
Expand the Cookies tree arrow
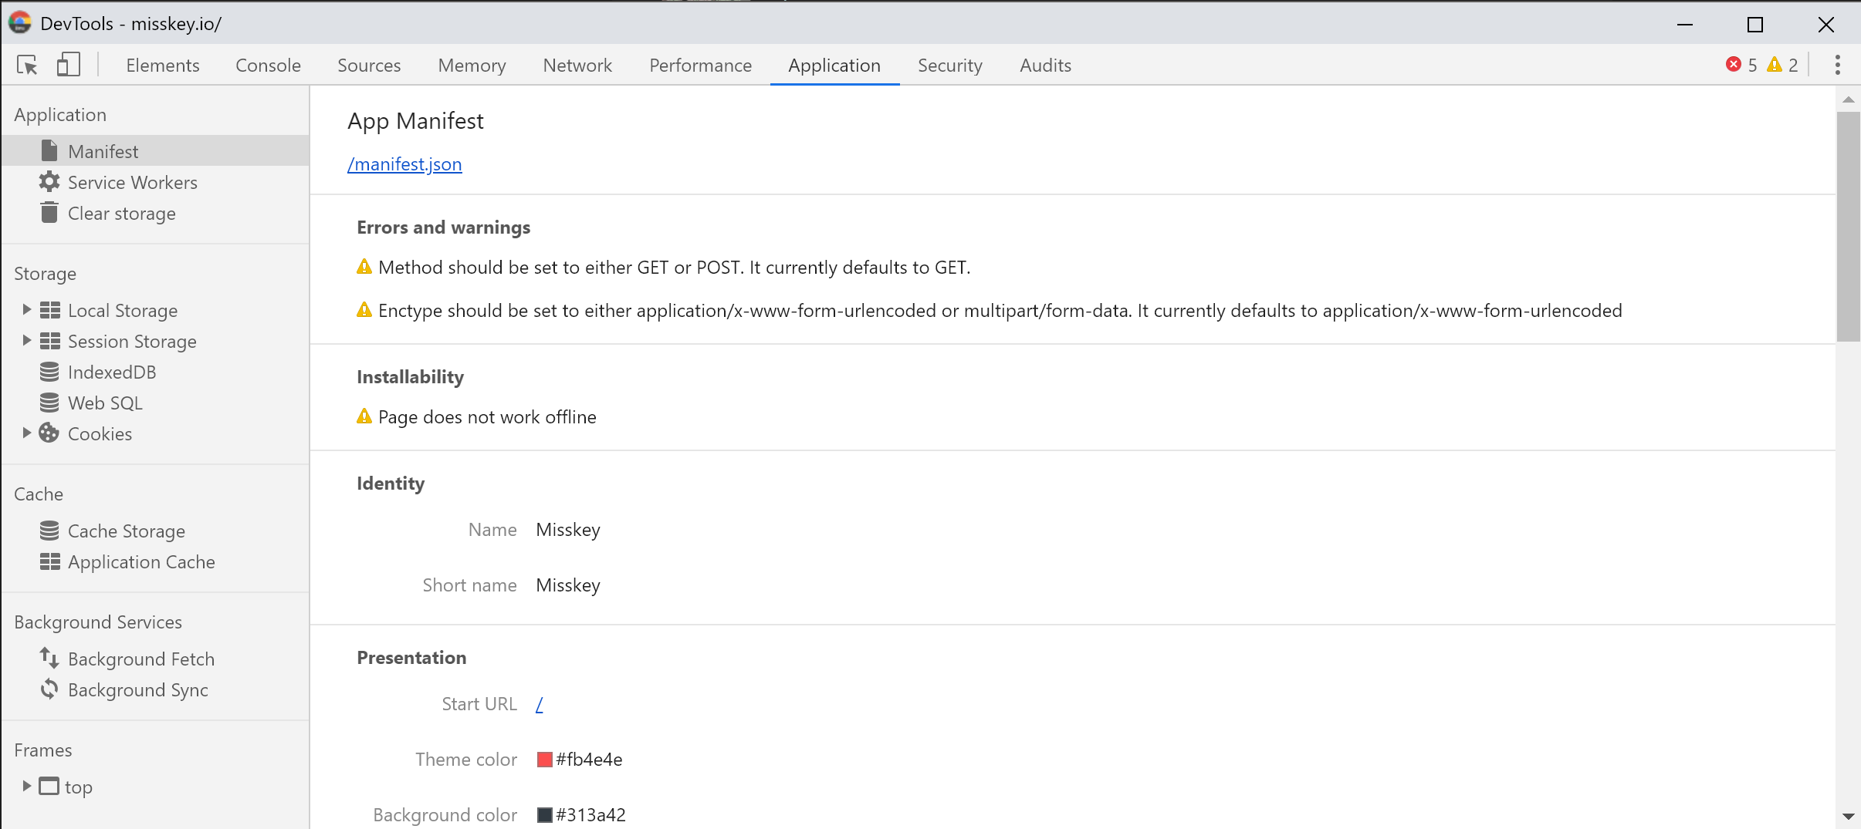[x=27, y=433]
